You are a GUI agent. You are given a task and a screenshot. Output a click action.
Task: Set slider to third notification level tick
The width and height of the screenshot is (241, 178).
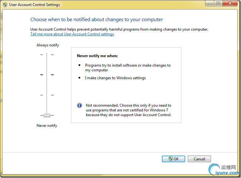point(47,95)
